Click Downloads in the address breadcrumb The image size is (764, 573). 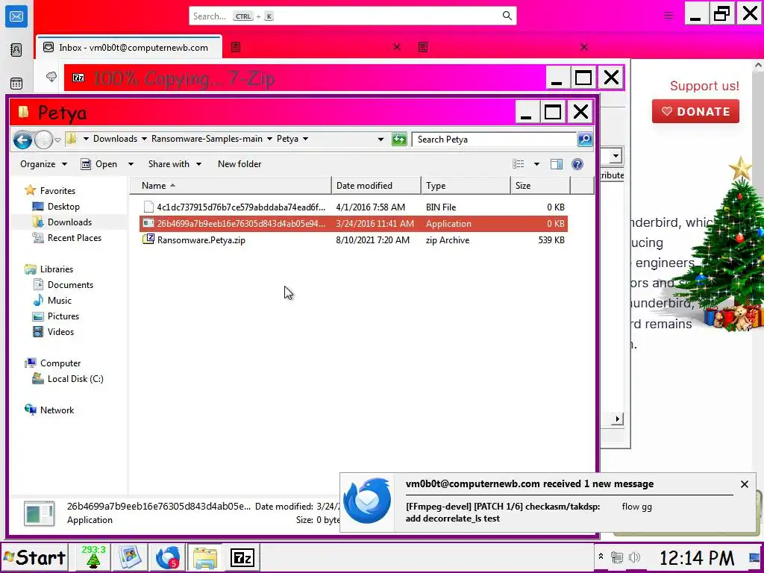115,139
